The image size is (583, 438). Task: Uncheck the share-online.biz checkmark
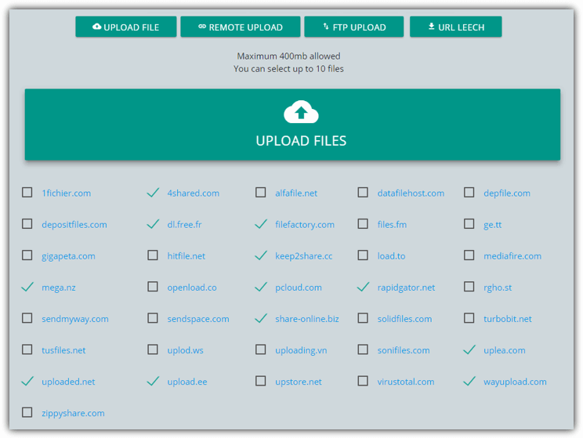[x=261, y=318]
